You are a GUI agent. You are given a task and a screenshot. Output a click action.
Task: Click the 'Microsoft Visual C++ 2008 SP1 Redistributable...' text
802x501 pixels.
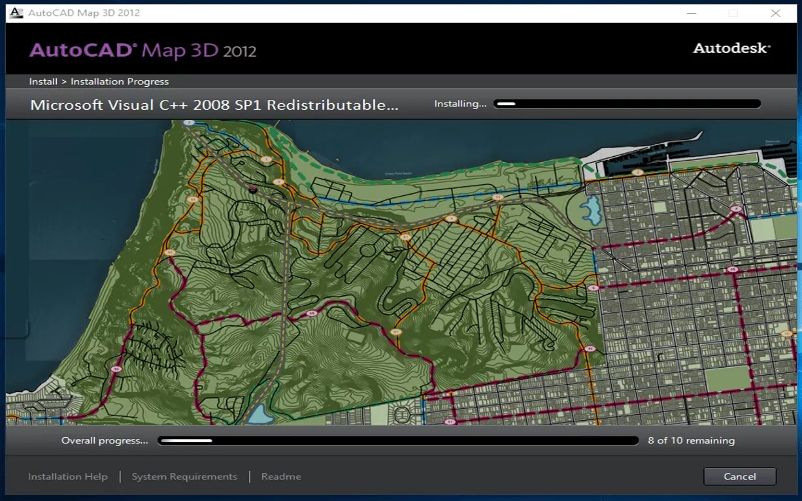(214, 105)
